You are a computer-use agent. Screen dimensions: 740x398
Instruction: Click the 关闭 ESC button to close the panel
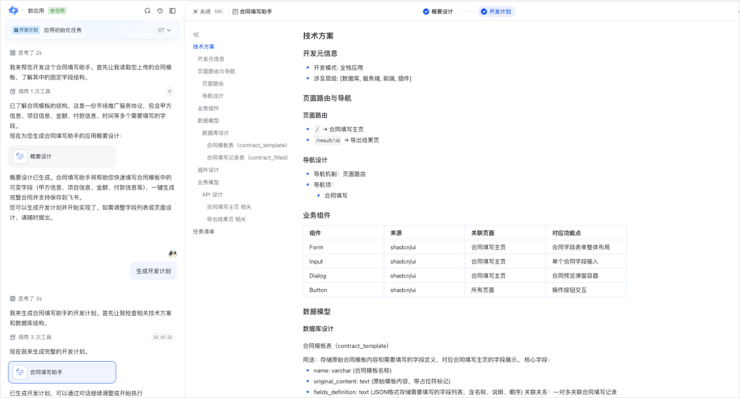205,11
